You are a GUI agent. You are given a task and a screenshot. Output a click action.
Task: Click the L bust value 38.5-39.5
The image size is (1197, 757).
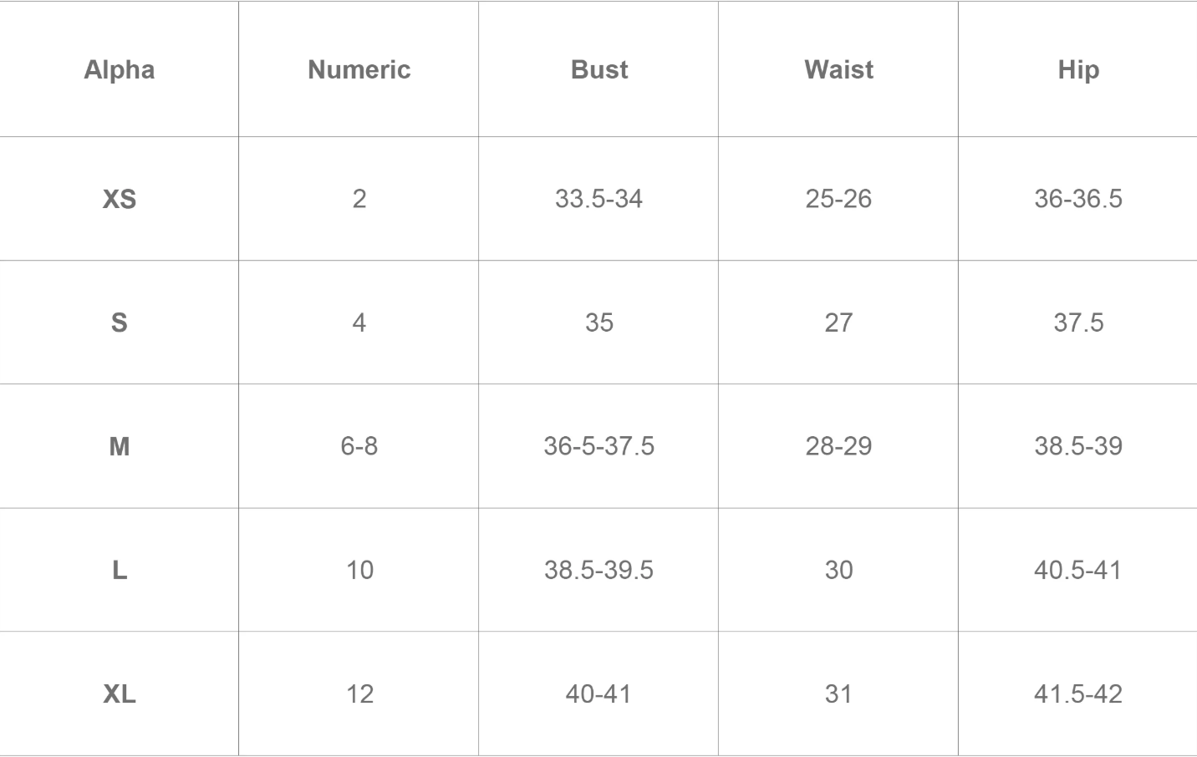(598, 570)
